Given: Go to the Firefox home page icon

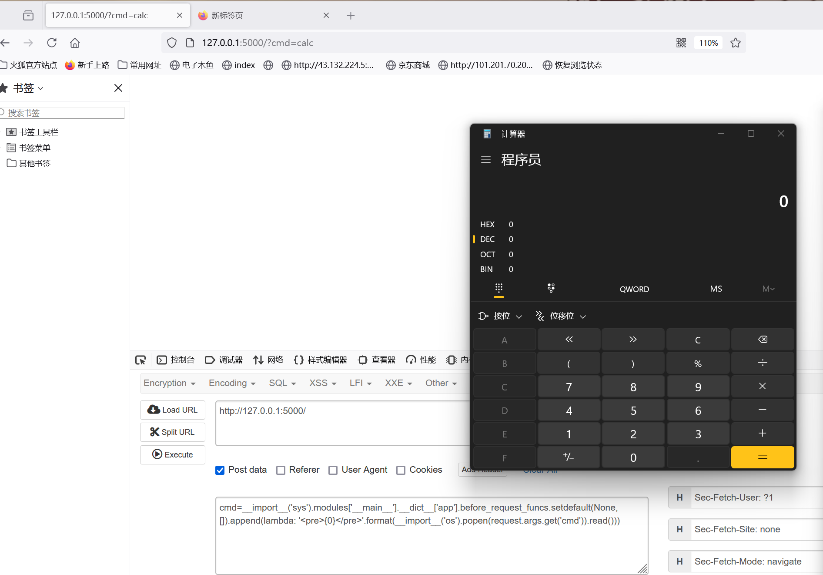Looking at the screenshot, I should pyautogui.click(x=75, y=43).
